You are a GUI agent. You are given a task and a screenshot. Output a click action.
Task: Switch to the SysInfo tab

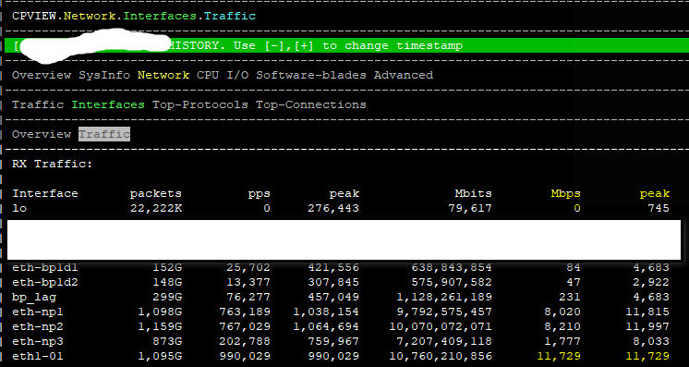pyautogui.click(x=104, y=75)
